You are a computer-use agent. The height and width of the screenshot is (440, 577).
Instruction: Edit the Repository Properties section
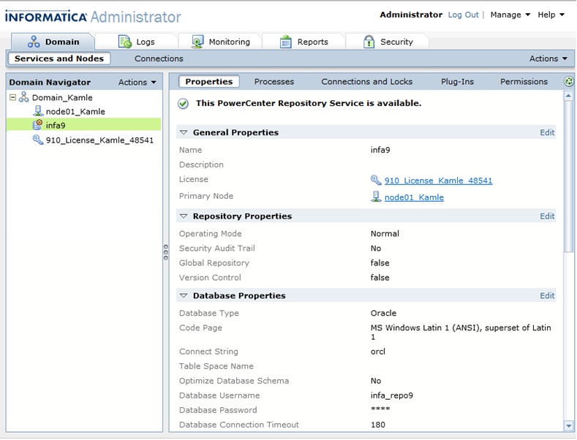click(x=547, y=216)
